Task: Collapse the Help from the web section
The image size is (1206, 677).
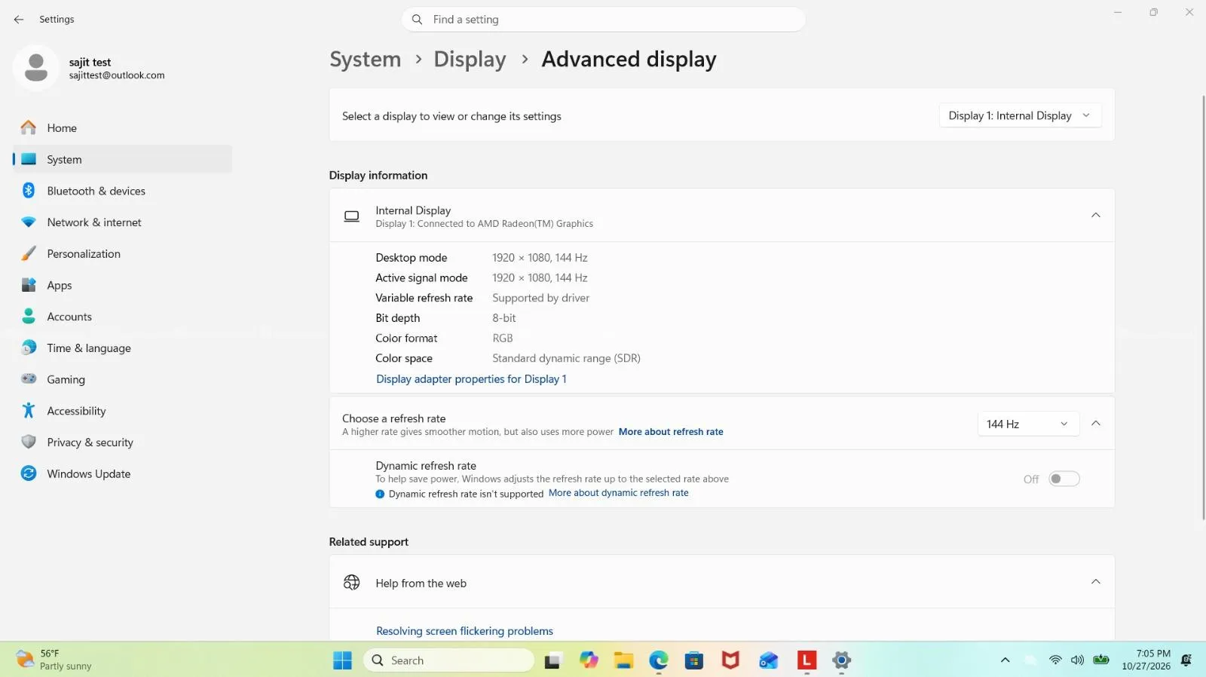Action: tap(1096, 582)
